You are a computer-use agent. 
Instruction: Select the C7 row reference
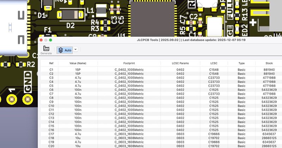(x=51, y=94)
